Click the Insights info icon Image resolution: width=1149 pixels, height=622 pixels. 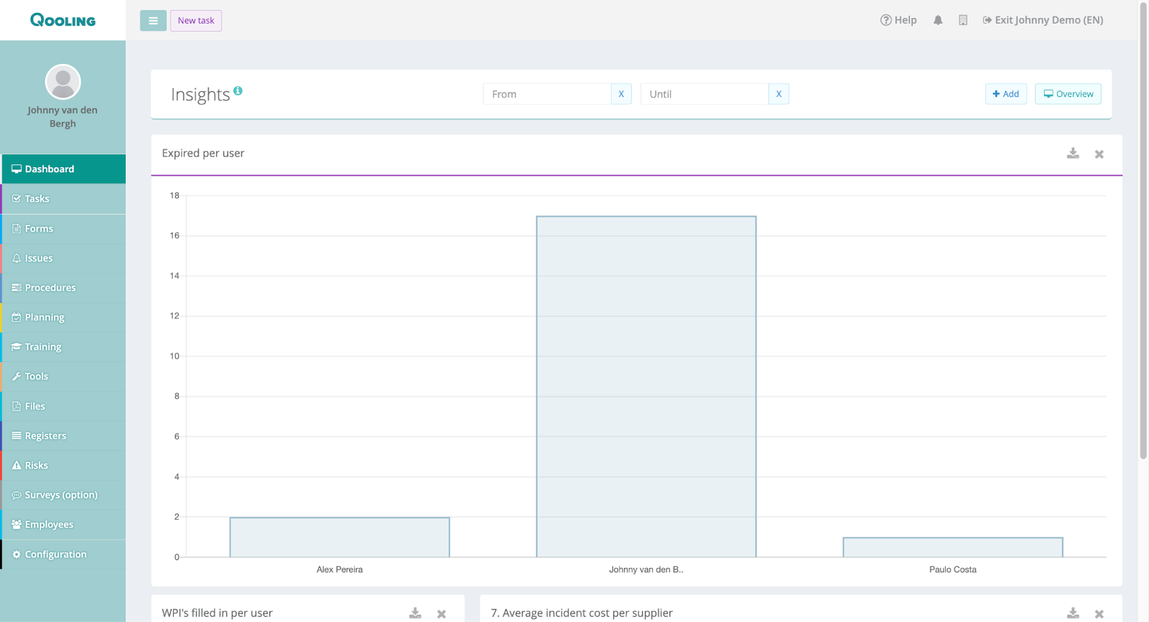click(x=238, y=90)
